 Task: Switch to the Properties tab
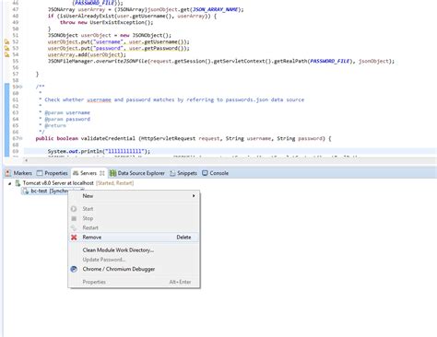pyautogui.click(x=53, y=173)
